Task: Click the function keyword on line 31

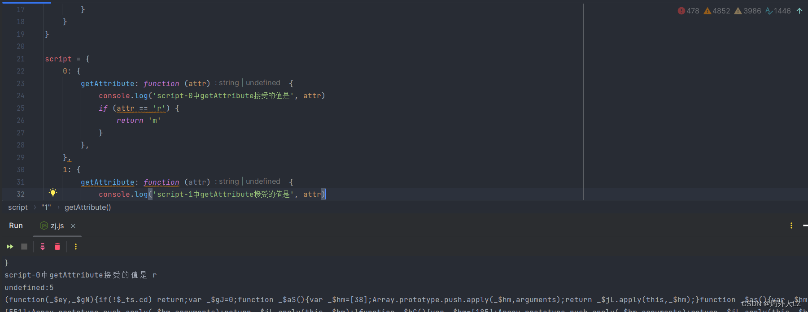Action: click(x=162, y=182)
